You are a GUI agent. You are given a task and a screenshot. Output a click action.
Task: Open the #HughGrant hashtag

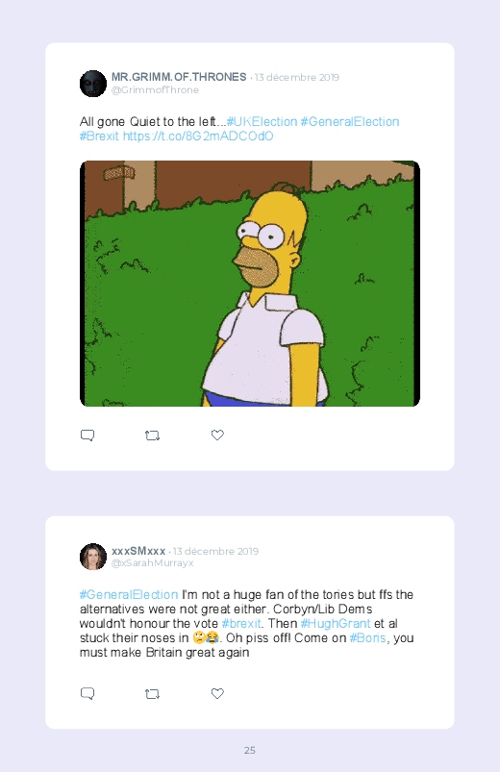(336, 623)
